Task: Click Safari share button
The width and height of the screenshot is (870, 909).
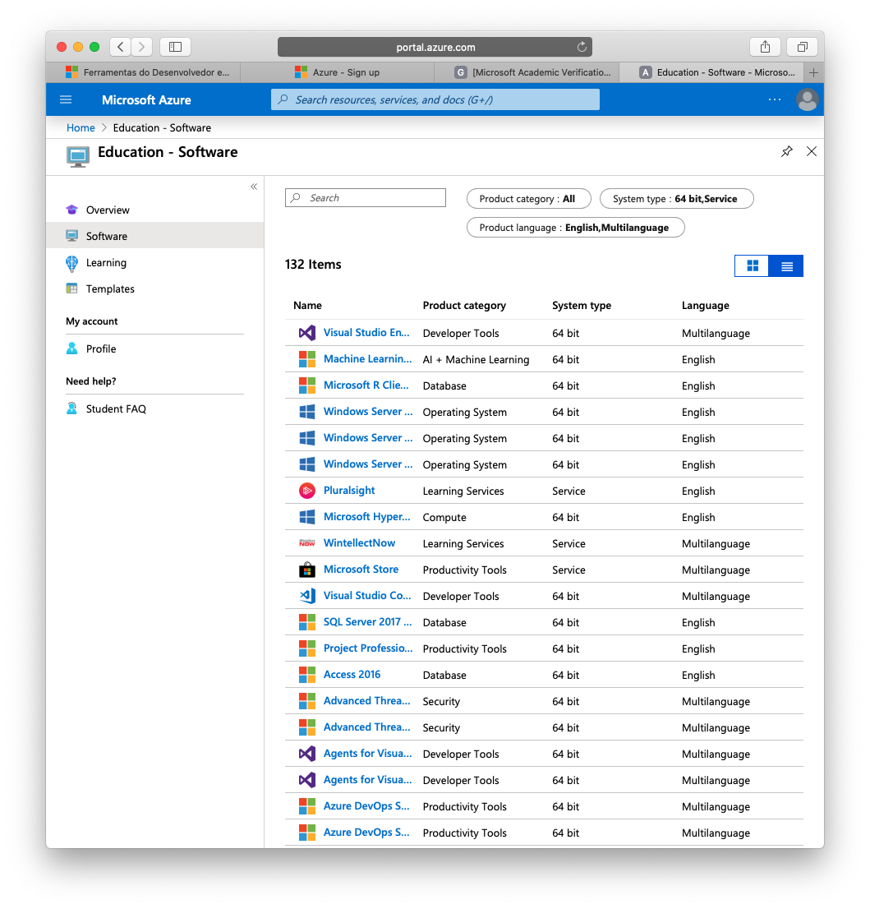Action: point(765,47)
